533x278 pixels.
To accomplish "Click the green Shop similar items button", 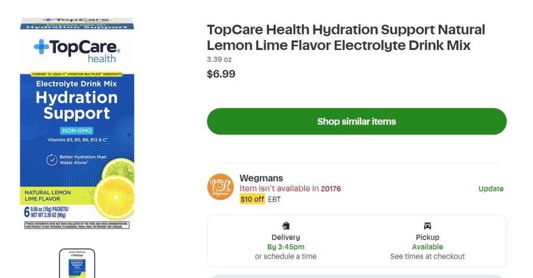I will [357, 121].
